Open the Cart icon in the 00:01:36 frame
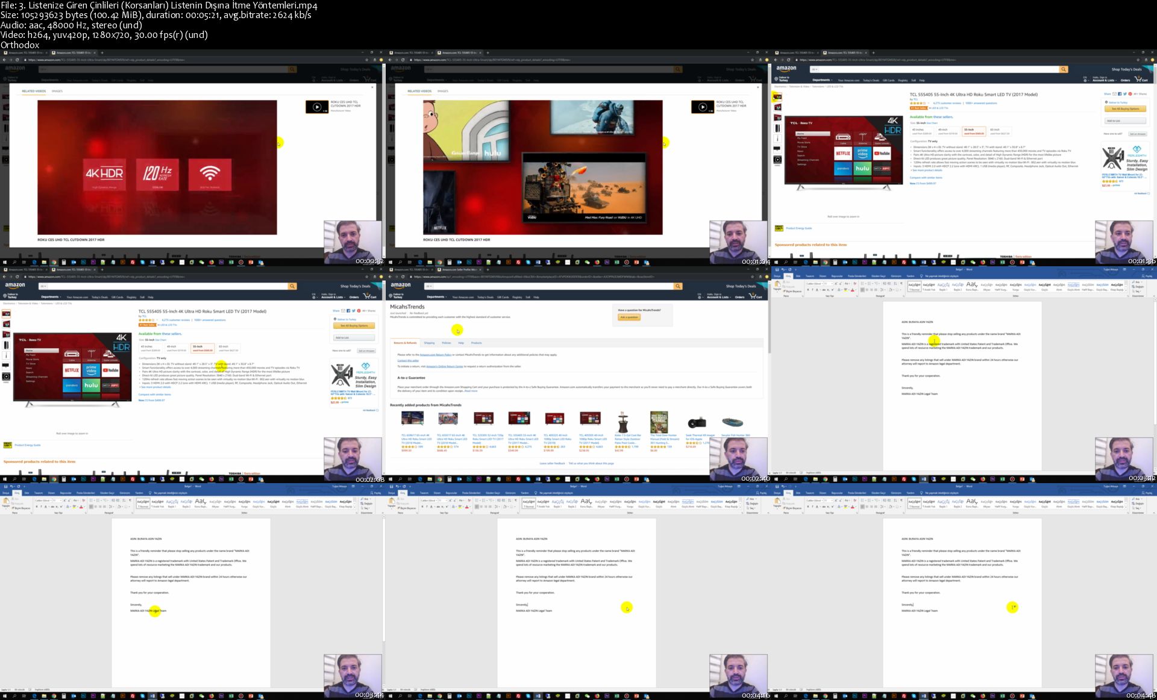Image resolution: width=1157 pixels, height=700 pixels. pyautogui.click(x=1141, y=80)
